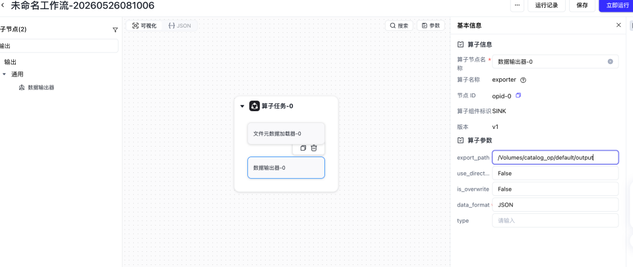Copy the node ID opid-0
Screen dimensions: 633x267
(x=519, y=95)
